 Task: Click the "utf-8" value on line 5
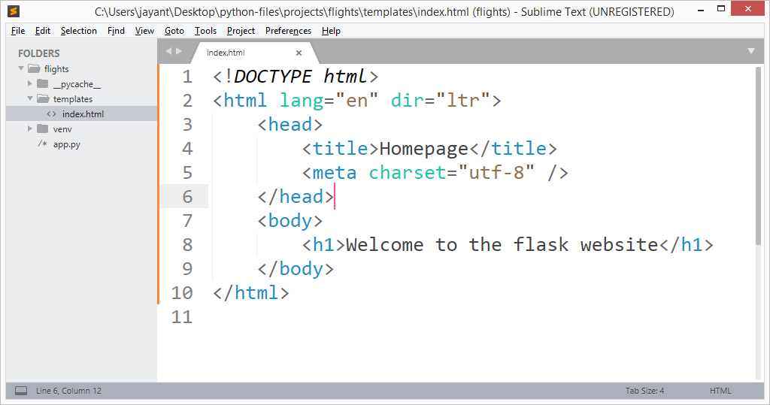[x=496, y=173]
